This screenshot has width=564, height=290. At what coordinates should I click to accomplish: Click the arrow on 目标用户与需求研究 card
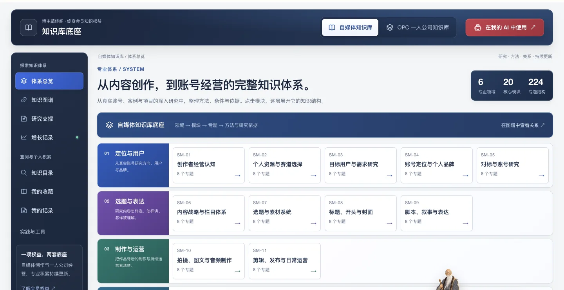389,176
